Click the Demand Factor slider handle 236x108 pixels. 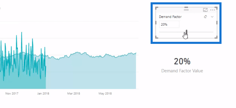click(x=187, y=32)
